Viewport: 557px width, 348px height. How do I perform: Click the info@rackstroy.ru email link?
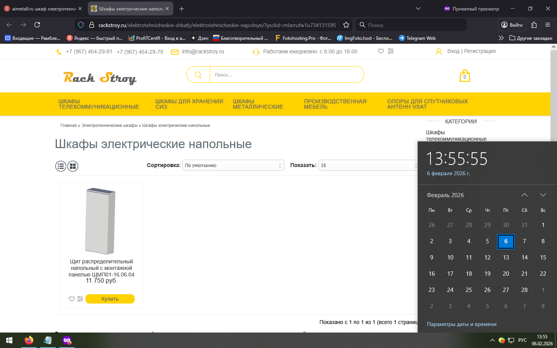pos(203,51)
